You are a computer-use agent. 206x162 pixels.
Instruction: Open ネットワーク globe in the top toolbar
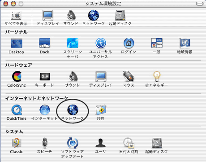94,15
